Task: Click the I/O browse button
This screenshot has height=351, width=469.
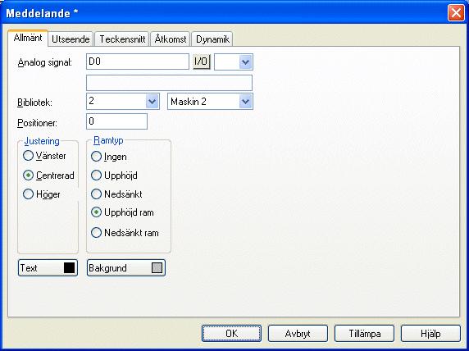Action: (x=202, y=62)
